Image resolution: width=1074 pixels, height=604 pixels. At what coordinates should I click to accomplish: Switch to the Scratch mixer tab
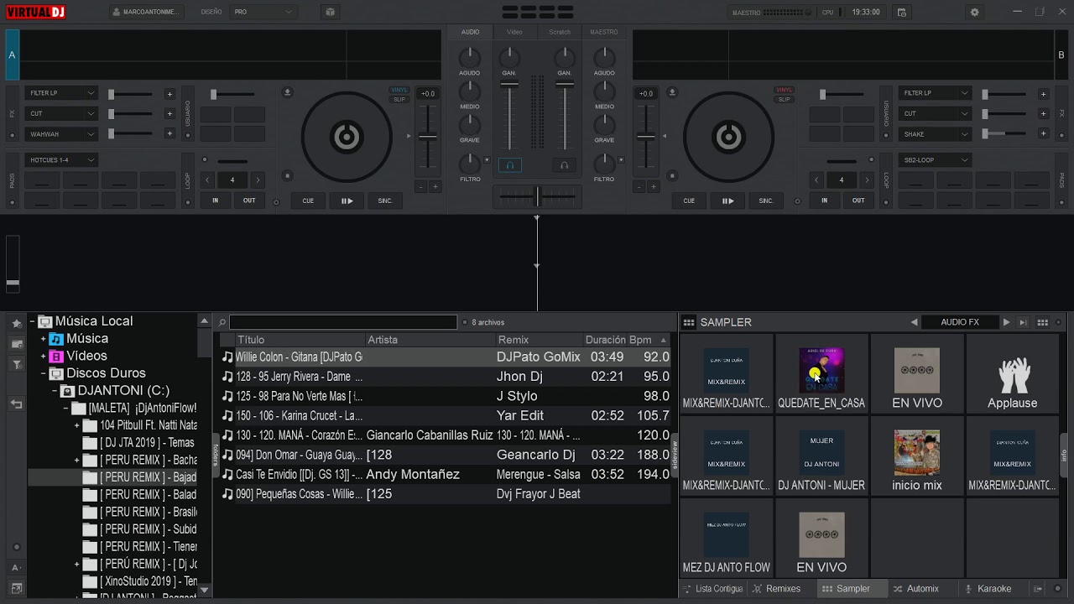point(559,32)
